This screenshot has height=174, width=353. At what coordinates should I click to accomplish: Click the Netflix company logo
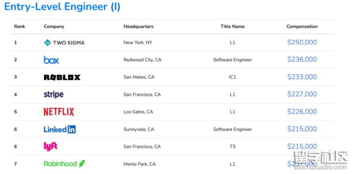59,112
